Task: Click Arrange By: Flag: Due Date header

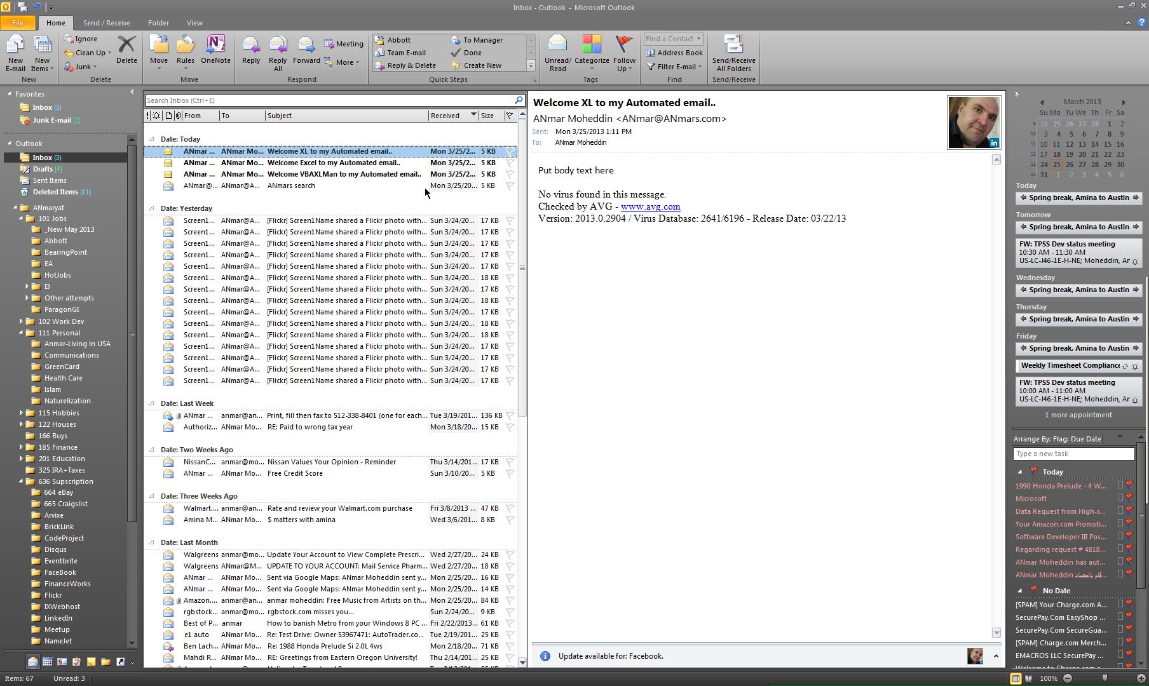Action: pyautogui.click(x=1057, y=439)
